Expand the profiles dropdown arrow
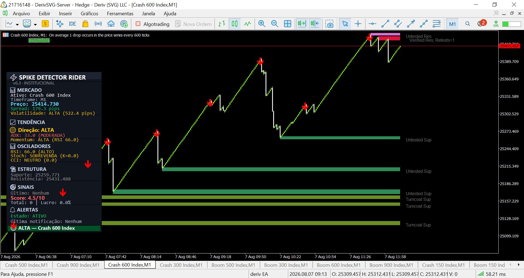The image size is (524, 278). 35,25
